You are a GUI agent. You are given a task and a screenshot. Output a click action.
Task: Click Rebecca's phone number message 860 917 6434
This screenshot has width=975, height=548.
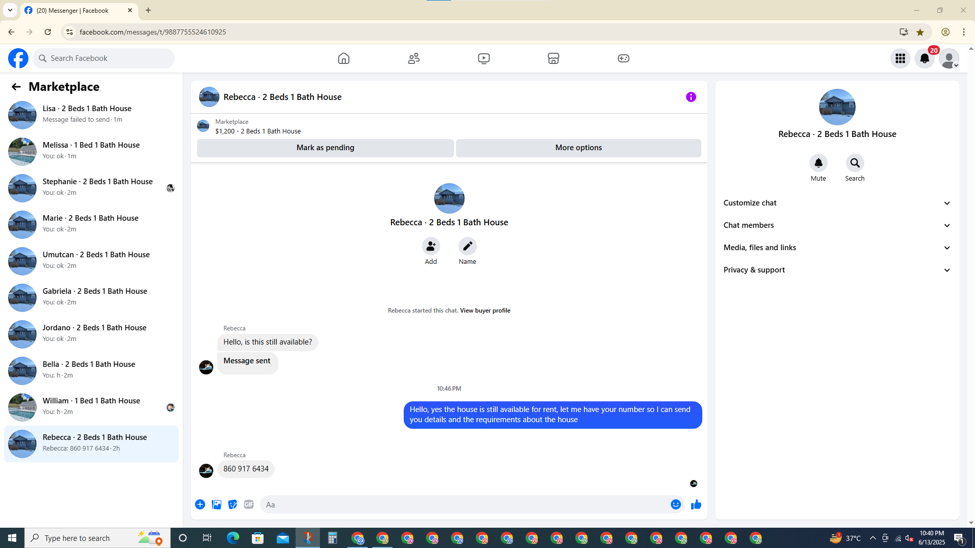(246, 469)
